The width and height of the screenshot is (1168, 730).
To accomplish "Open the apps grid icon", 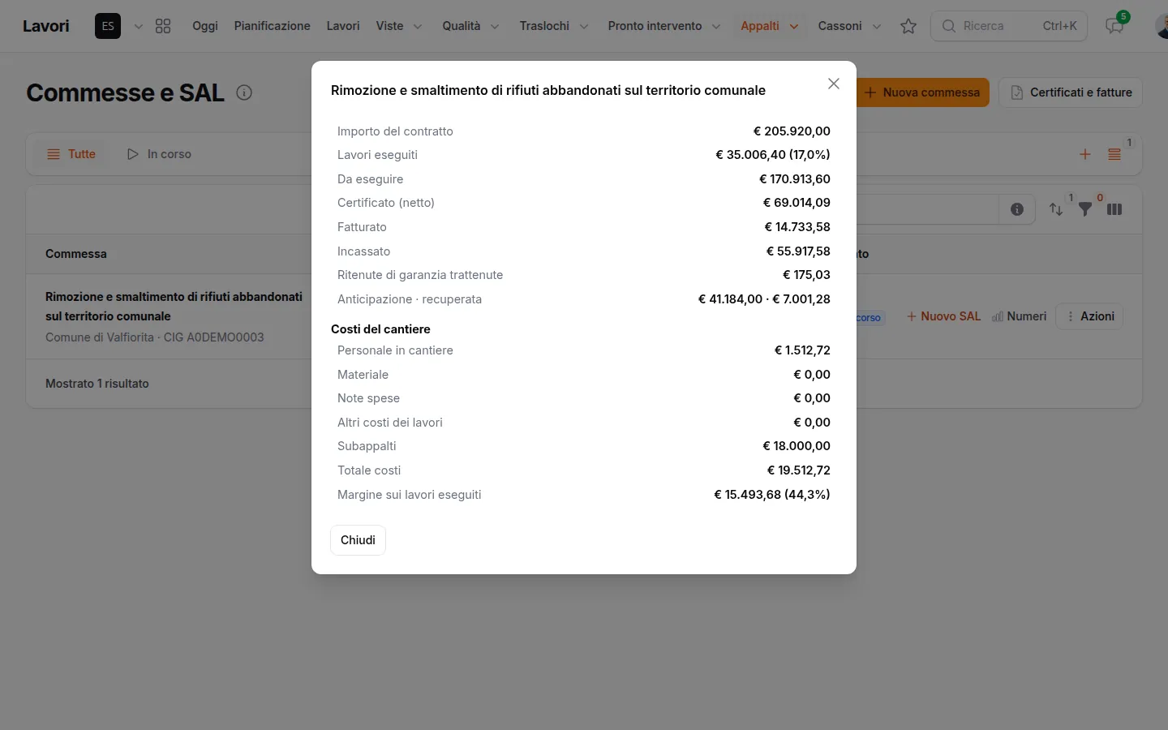I will 163,26.
